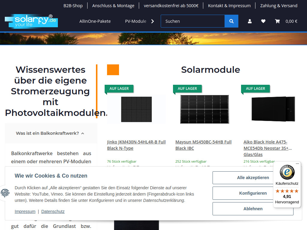Open the B2B-Shop menu item
307x230 pixels.
(73, 5)
